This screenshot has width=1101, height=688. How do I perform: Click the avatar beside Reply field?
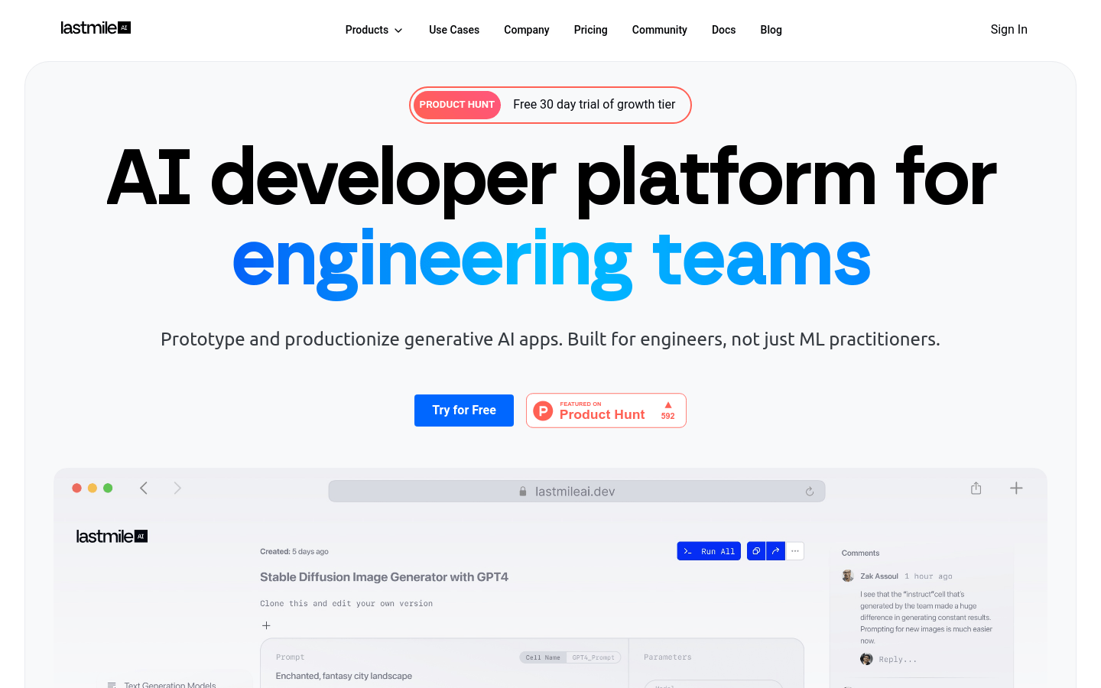tap(866, 659)
